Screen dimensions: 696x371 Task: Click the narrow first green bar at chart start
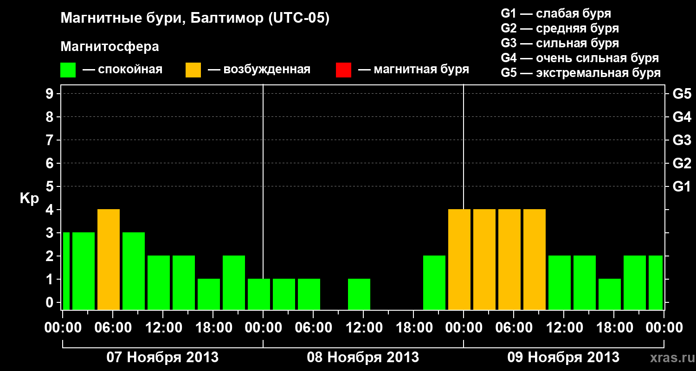click(x=66, y=271)
